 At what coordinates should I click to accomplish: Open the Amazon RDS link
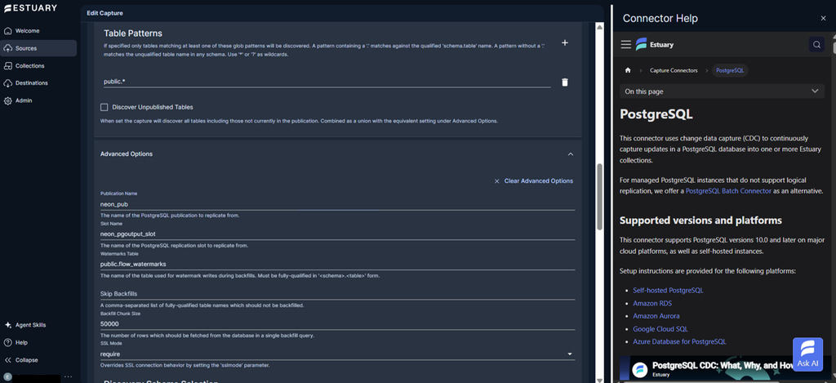click(652, 303)
